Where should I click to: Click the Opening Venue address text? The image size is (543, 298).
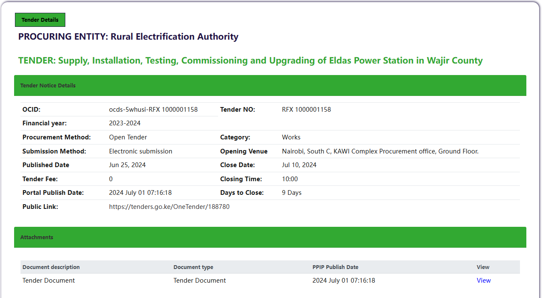click(380, 151)
